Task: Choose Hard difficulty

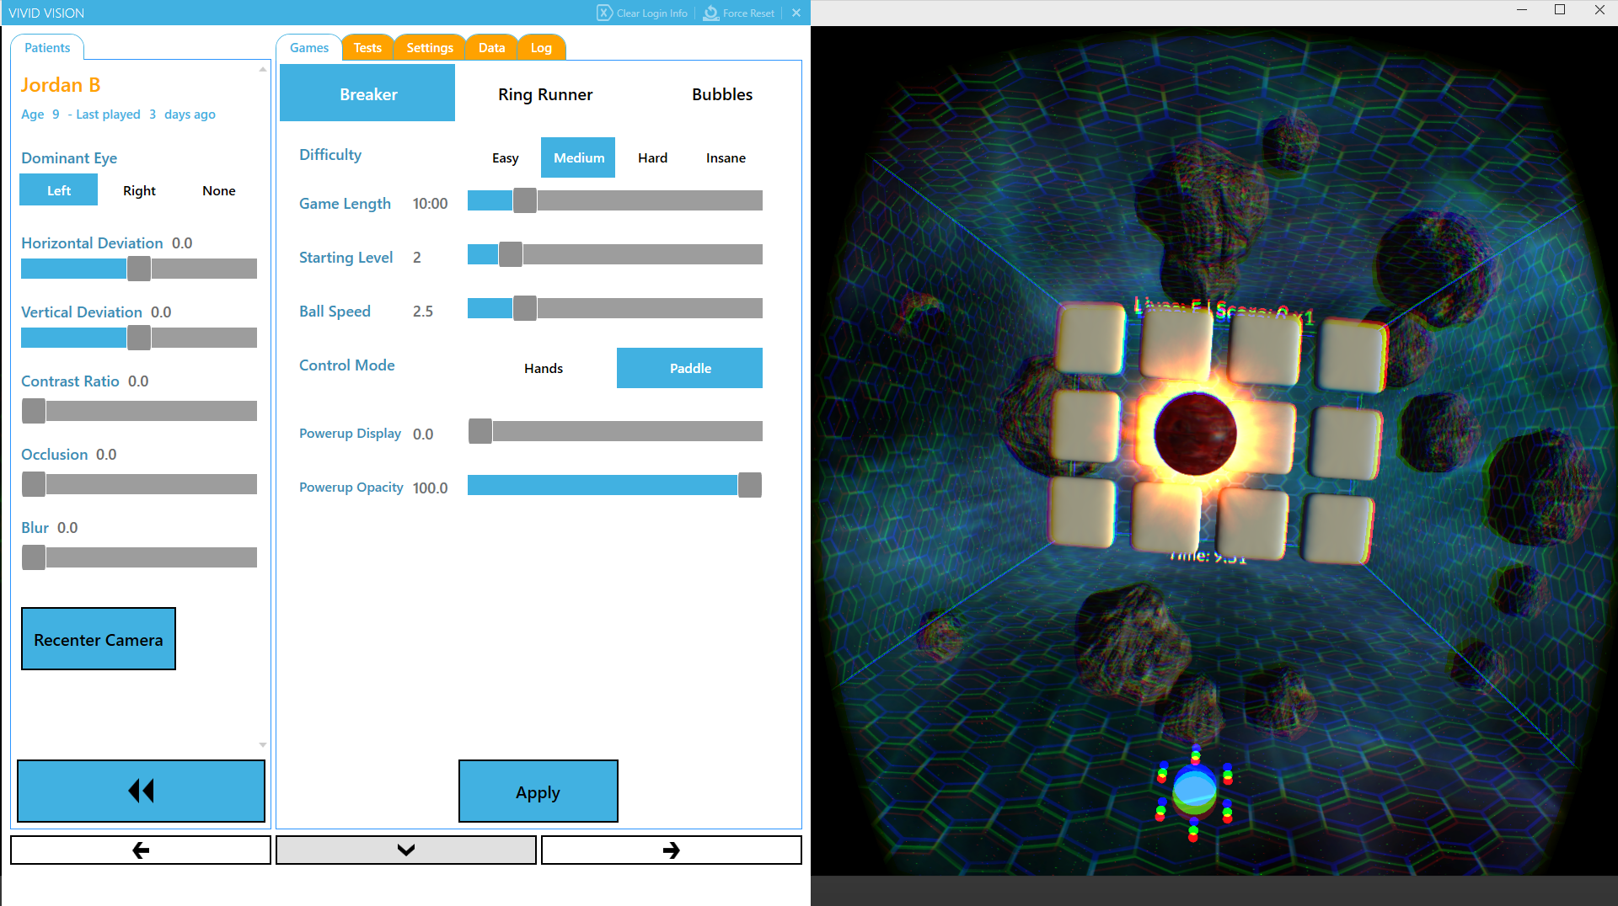Action: pos(652,157)
